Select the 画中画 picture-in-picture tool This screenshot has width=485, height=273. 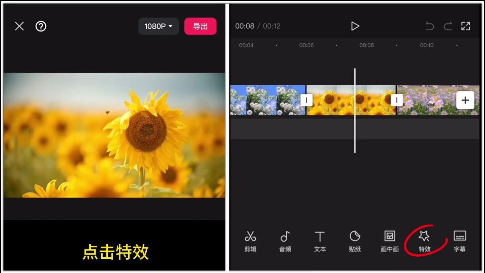[390, 241]
